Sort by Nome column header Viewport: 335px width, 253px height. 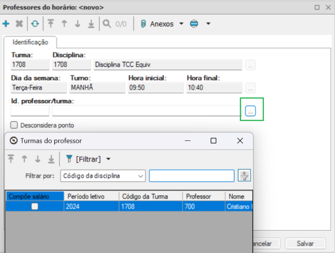click(239, 196)
